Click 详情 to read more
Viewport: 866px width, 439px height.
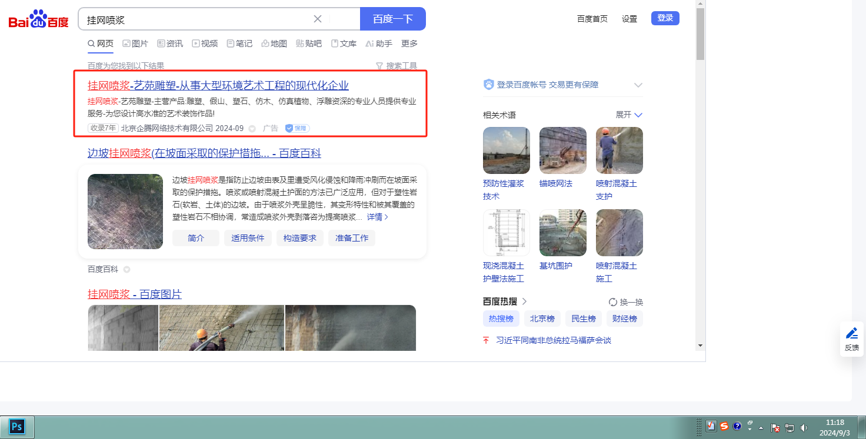[x=378, y=217]
